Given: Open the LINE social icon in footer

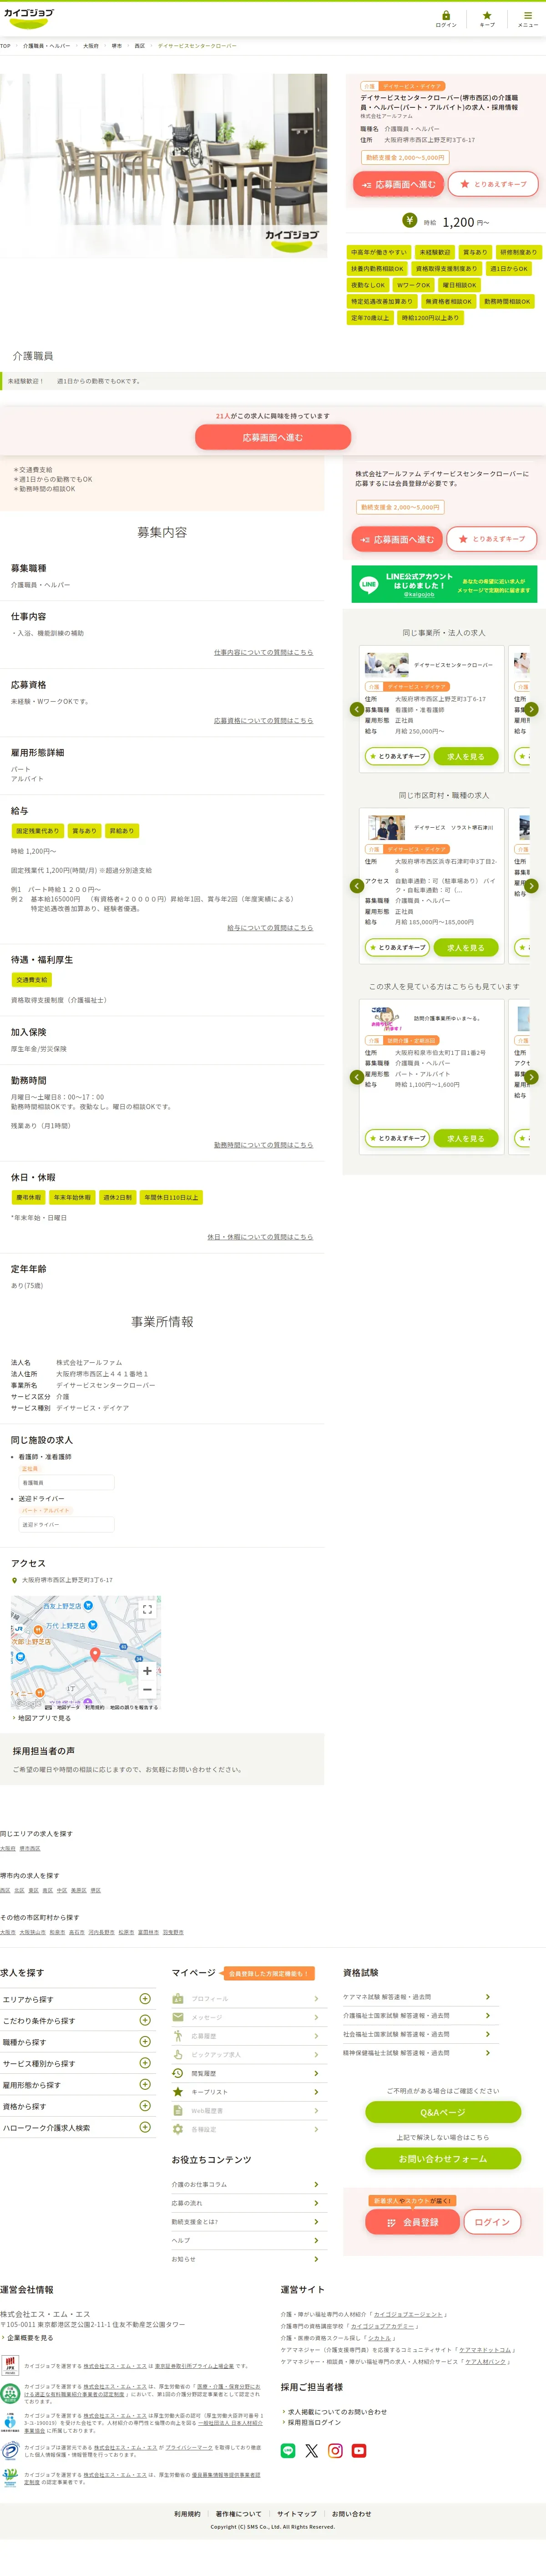Looking at the screenshot, I should pos(288,2450).
